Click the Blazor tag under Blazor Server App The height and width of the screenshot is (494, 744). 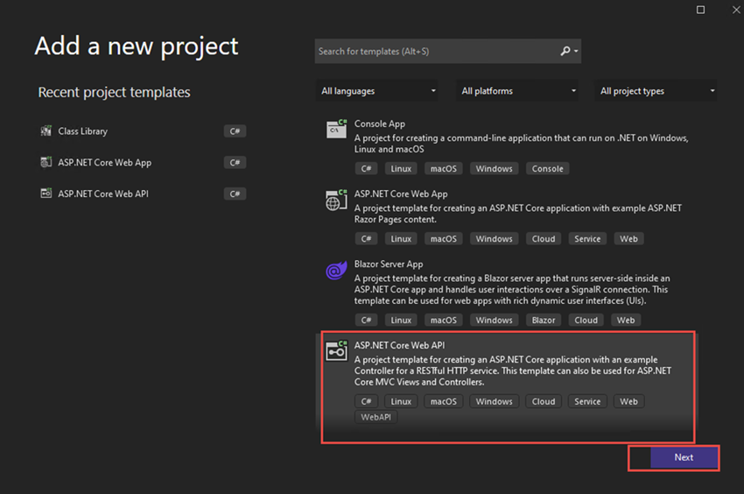click(544, 321)
